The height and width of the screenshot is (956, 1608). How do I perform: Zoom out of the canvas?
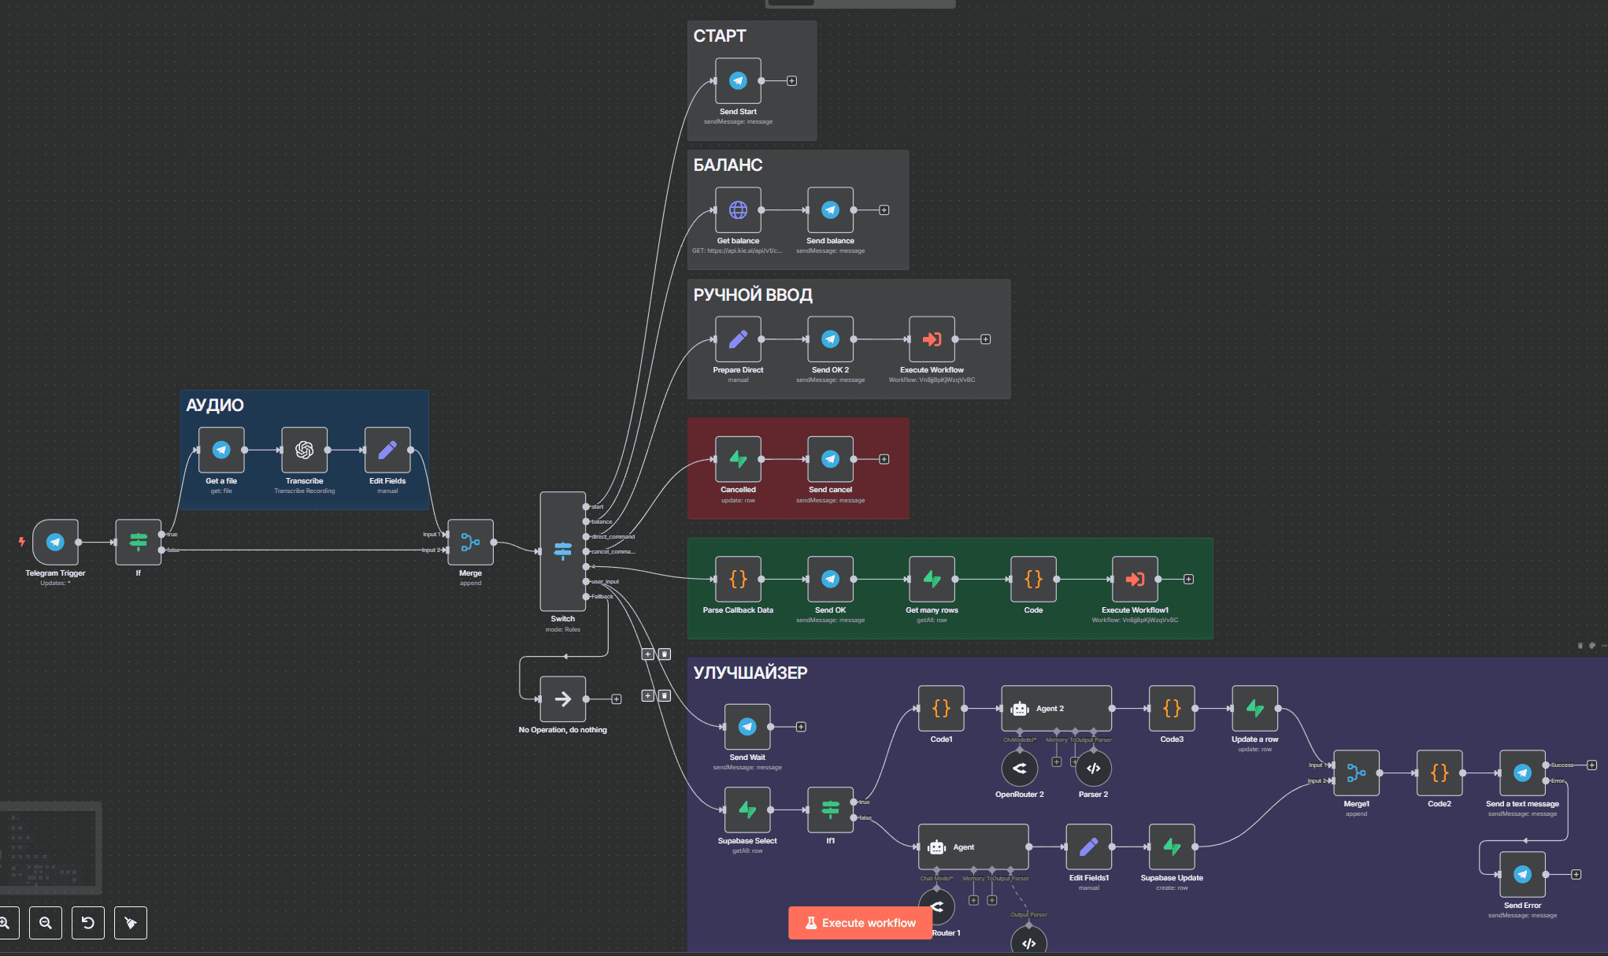pos(46,923)
